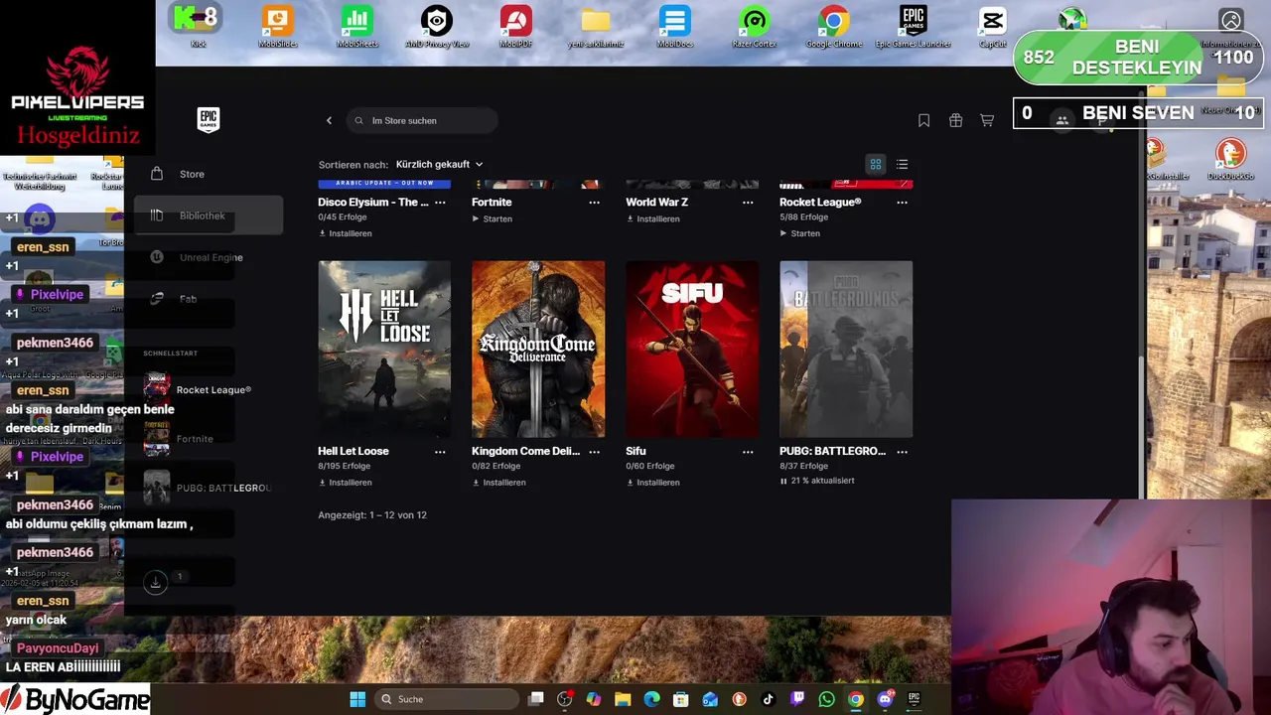Image resolution: width=1271 pixels, height=715 pixels.
Task: Open the AMD Privacy View desktop shortcut
Action: click(x=437, y=27)
